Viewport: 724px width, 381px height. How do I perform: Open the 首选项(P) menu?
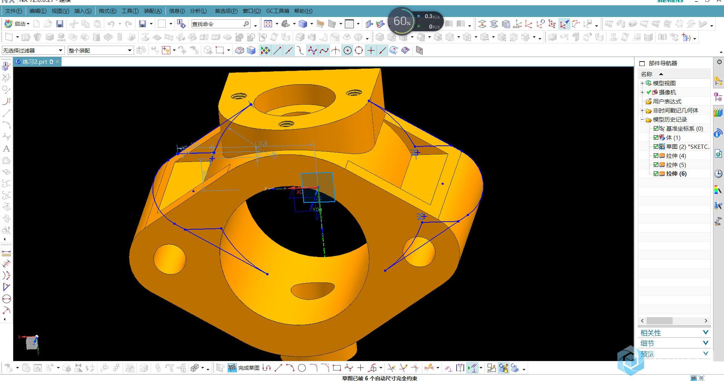[x=226, y=11]
